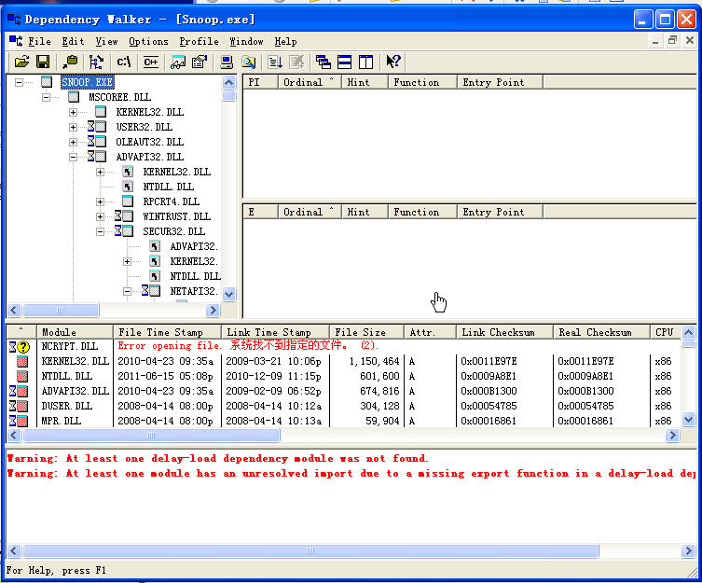Select NETAPI32 item in the tree
Viewport: 702px width, 583px height.
pos(193,291)
